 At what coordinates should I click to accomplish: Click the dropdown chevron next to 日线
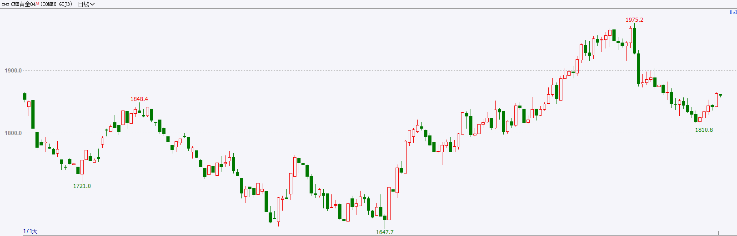tap(92, 4)
